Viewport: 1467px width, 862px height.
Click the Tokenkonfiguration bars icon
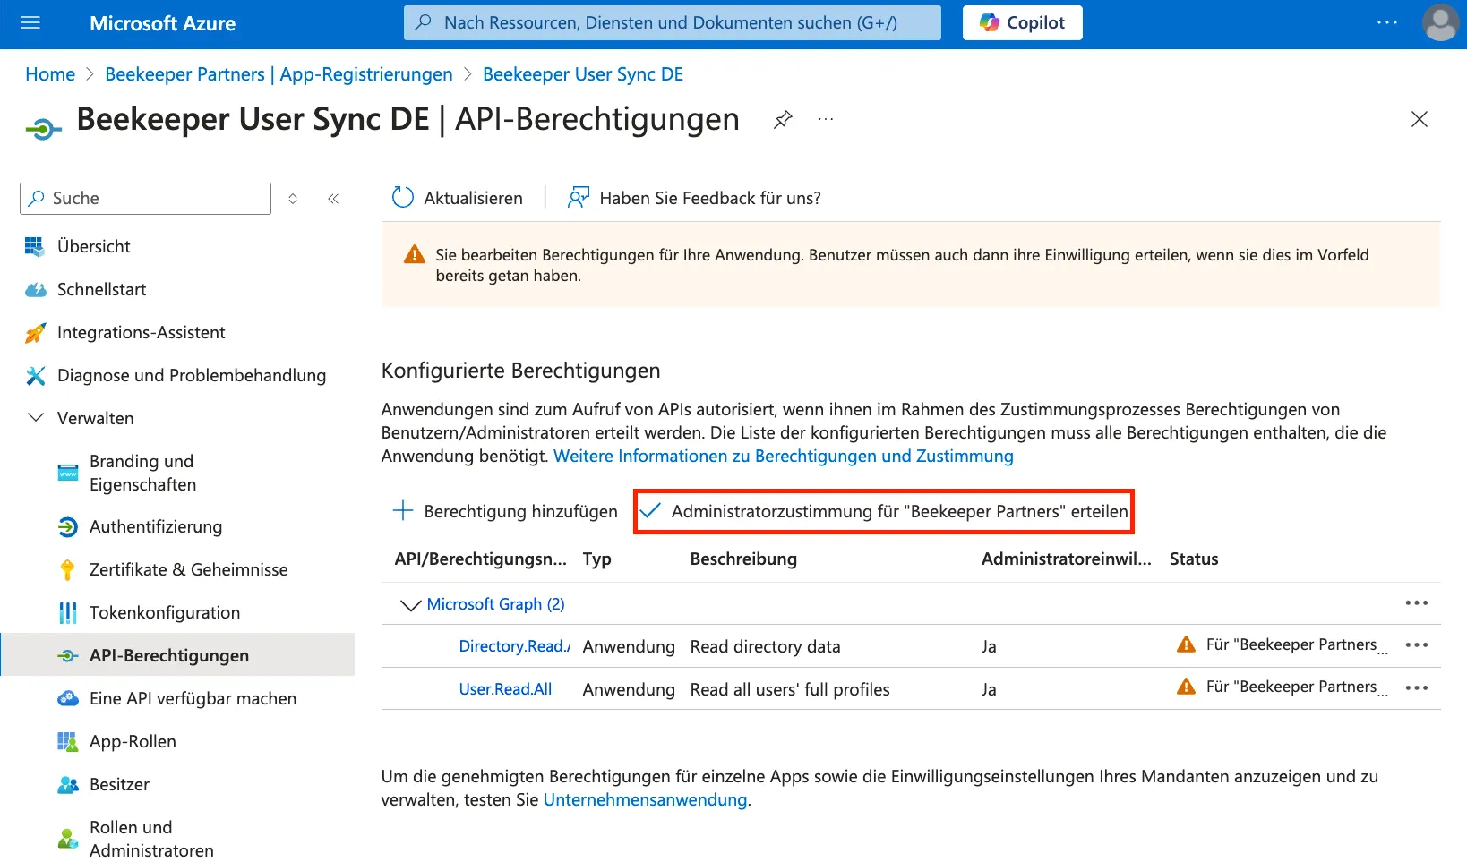click(67, 612)
